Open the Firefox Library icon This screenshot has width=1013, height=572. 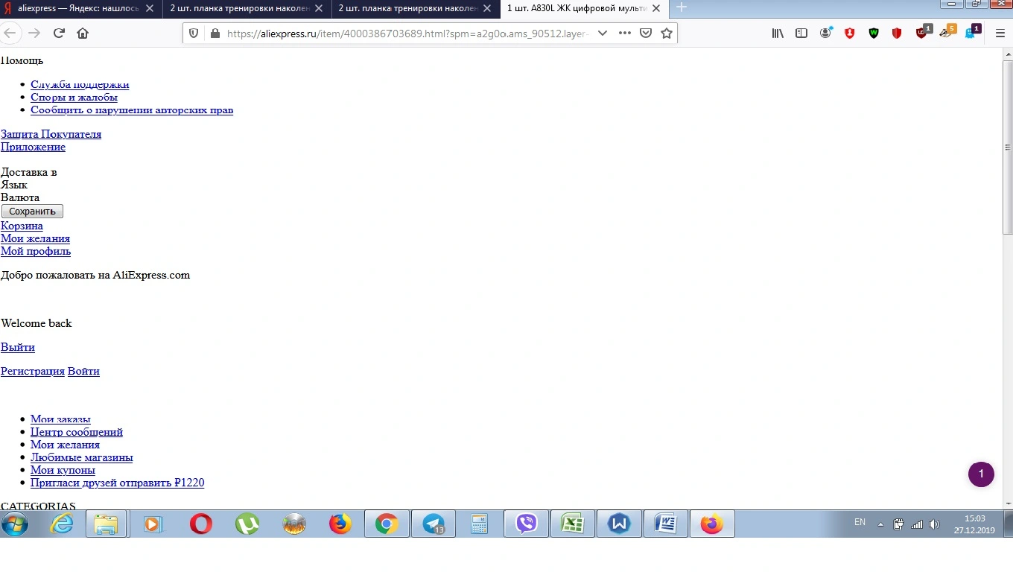(778, 33)
